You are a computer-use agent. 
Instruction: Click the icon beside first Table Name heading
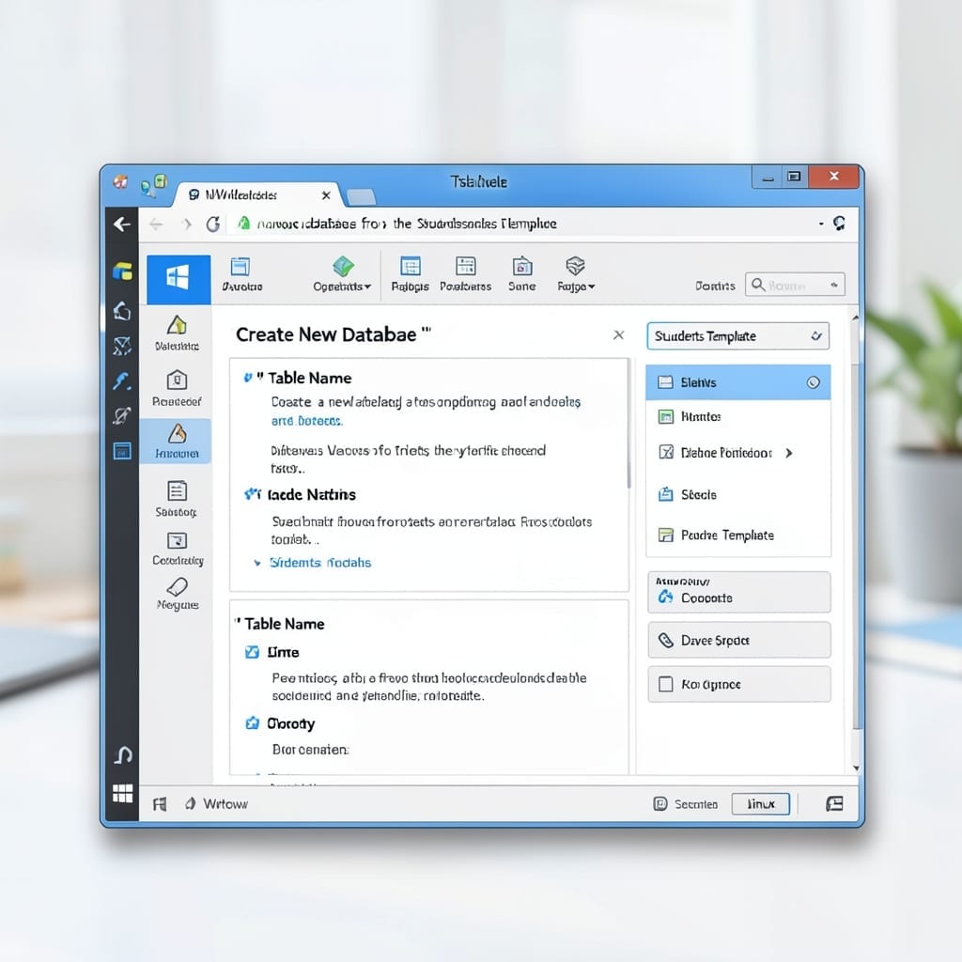tap(248, 378)
